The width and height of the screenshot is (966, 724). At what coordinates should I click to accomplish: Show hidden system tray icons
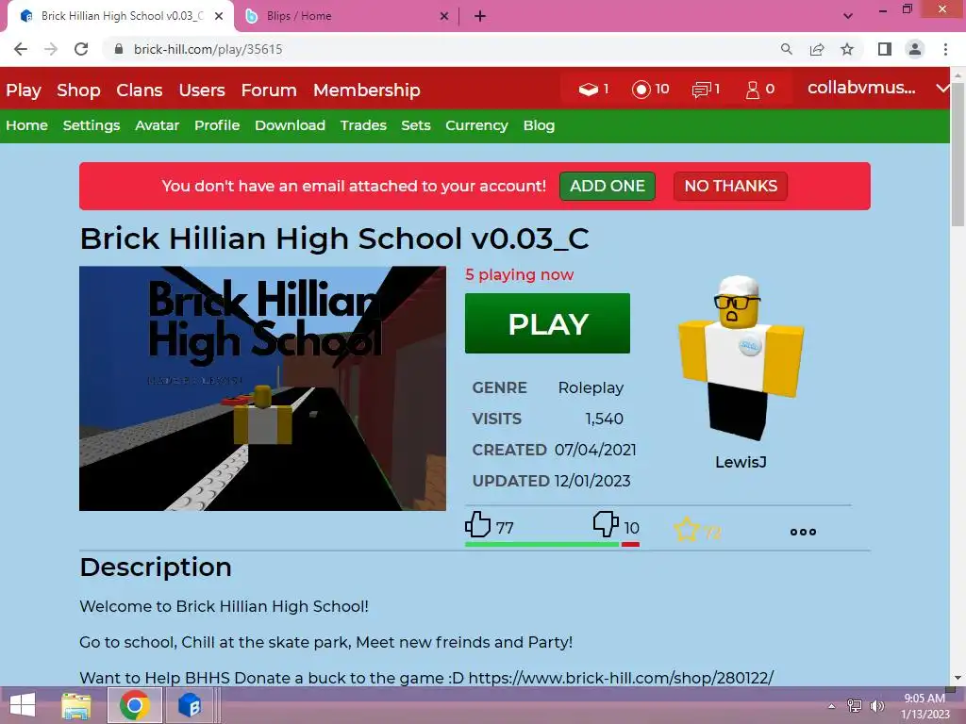(x=832, y=706)
